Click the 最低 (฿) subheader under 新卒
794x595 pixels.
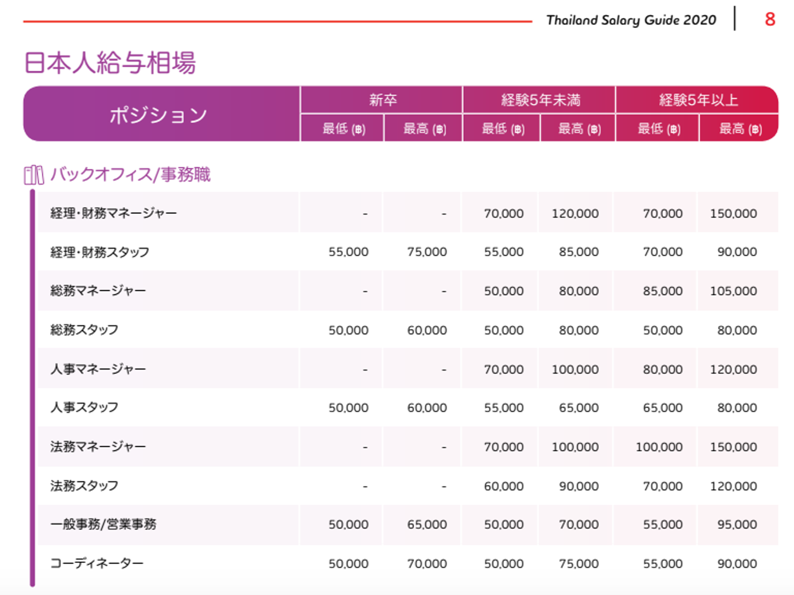pyautogui.click(x=344, y=129)
